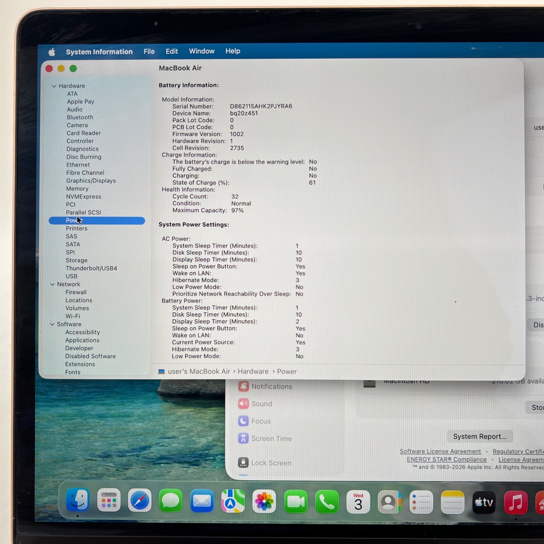Screen dimensions: 544x544
Task: Select Firewall under Network
Action: click(x=76, y=292)
